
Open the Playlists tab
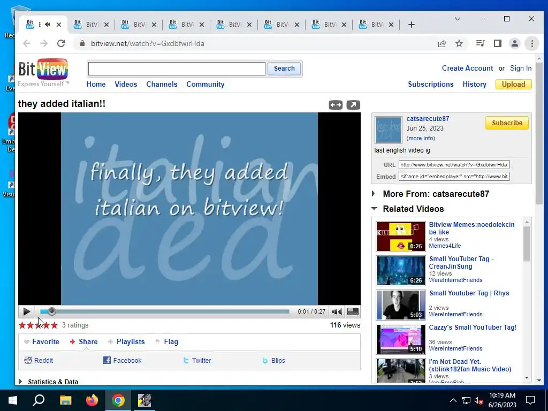126,342
